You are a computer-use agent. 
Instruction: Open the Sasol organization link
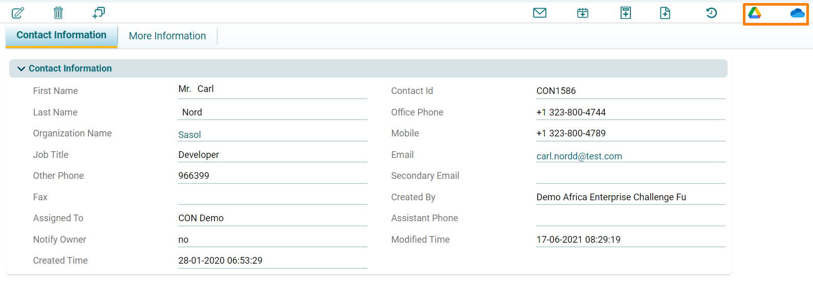[x=189, y=135]
